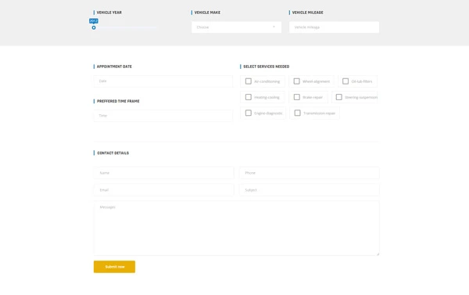Click the Vehicle Year slider handle
The image size is (469, 295).
click(x=94, y=27)
